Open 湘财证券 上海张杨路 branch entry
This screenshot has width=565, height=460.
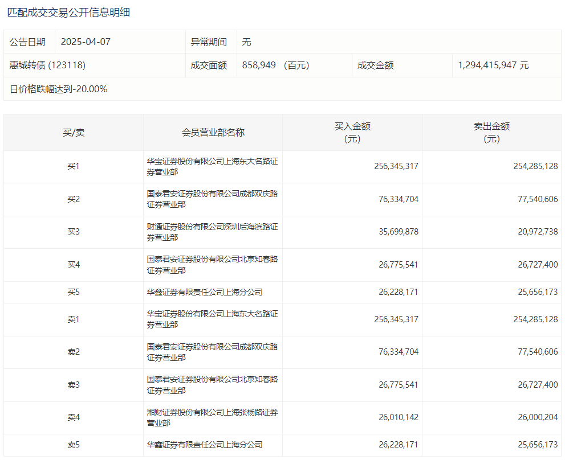coord(212,417)
